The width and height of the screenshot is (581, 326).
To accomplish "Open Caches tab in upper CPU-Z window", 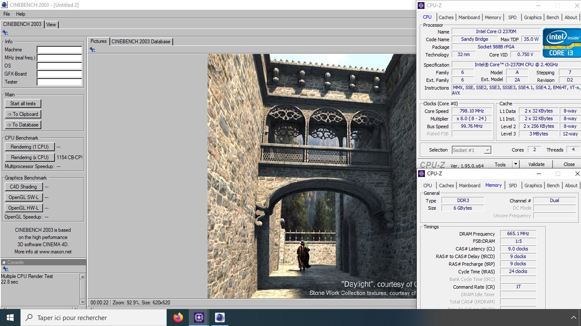I will [446, 17].
